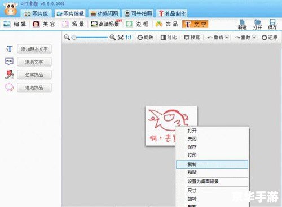Click the 还原 restore button
This screenshot has width=282, height=207.
pyautogui.click(x=270, y=38)
